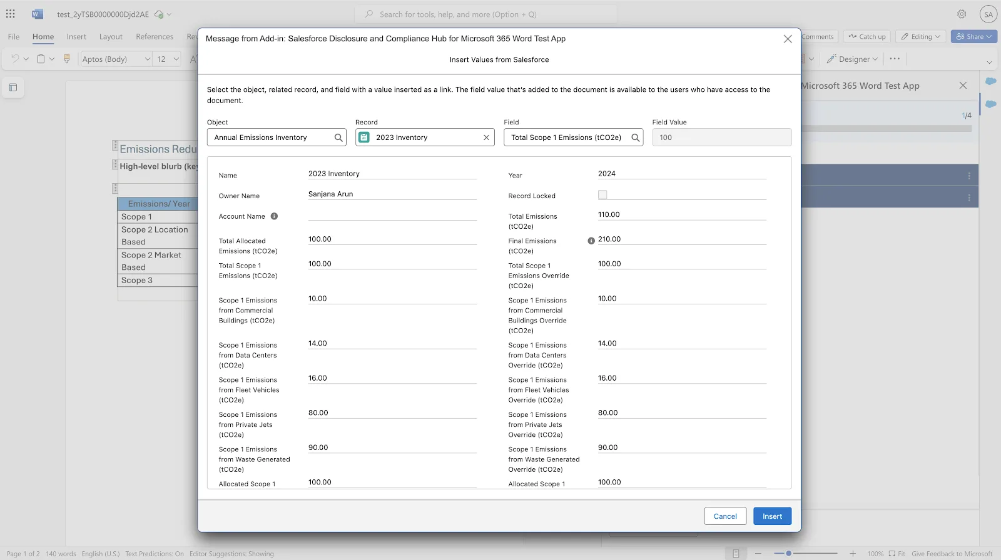The image size is (1001, 560).
Task: Click English (U.S.) language indicator
Action: pos(100,554)
